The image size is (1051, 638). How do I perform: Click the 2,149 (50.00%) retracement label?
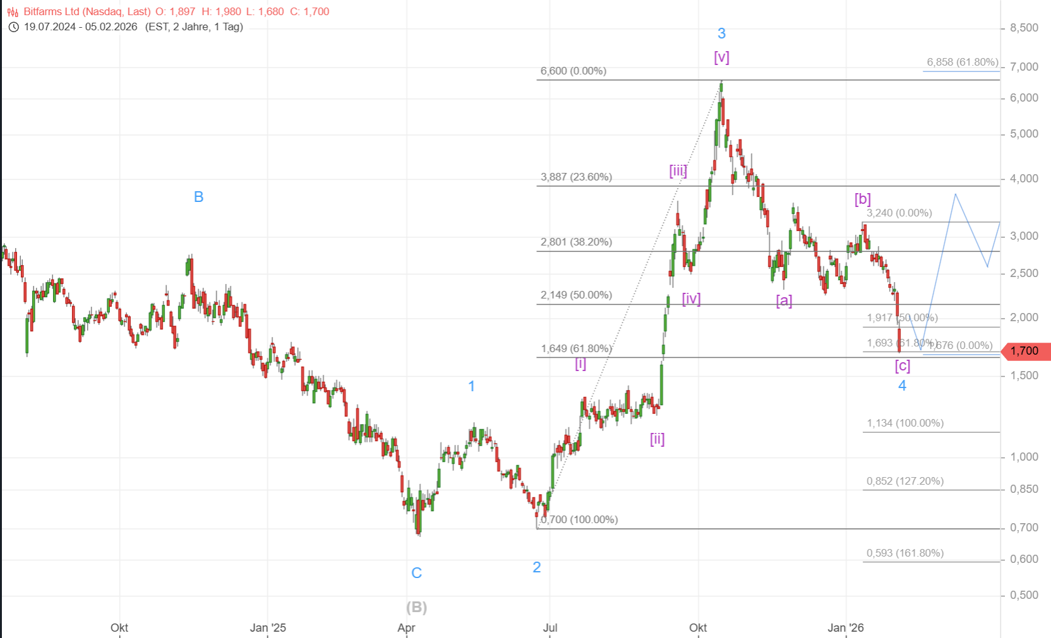pyautogui.click(x=576, y=295)
